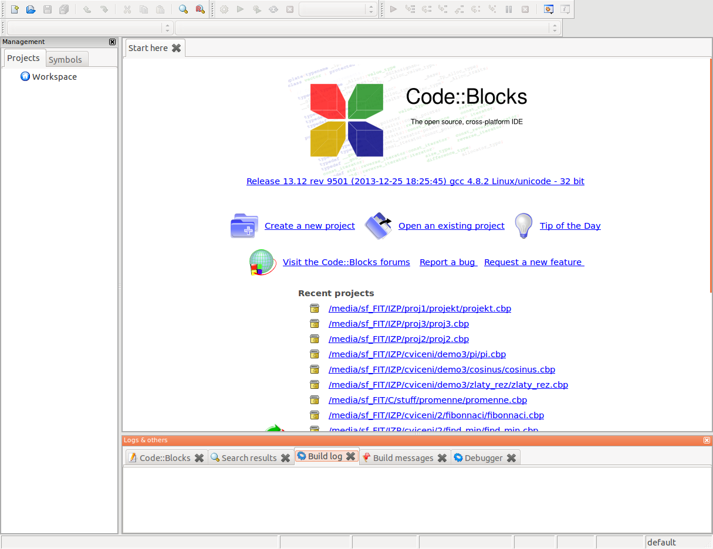Open recent project fibonnaci.cbp

click(x=436, y=415)
